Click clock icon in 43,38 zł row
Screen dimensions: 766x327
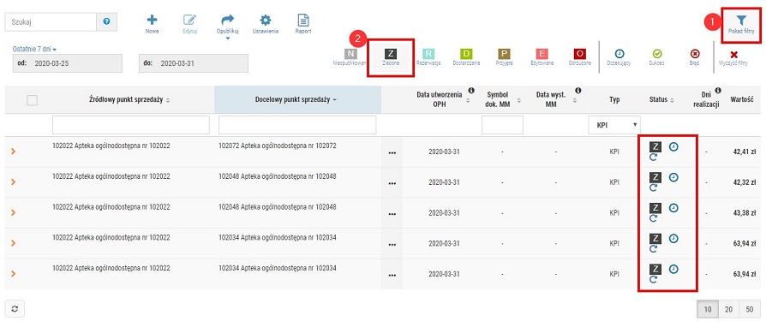(x=674, y=208)
